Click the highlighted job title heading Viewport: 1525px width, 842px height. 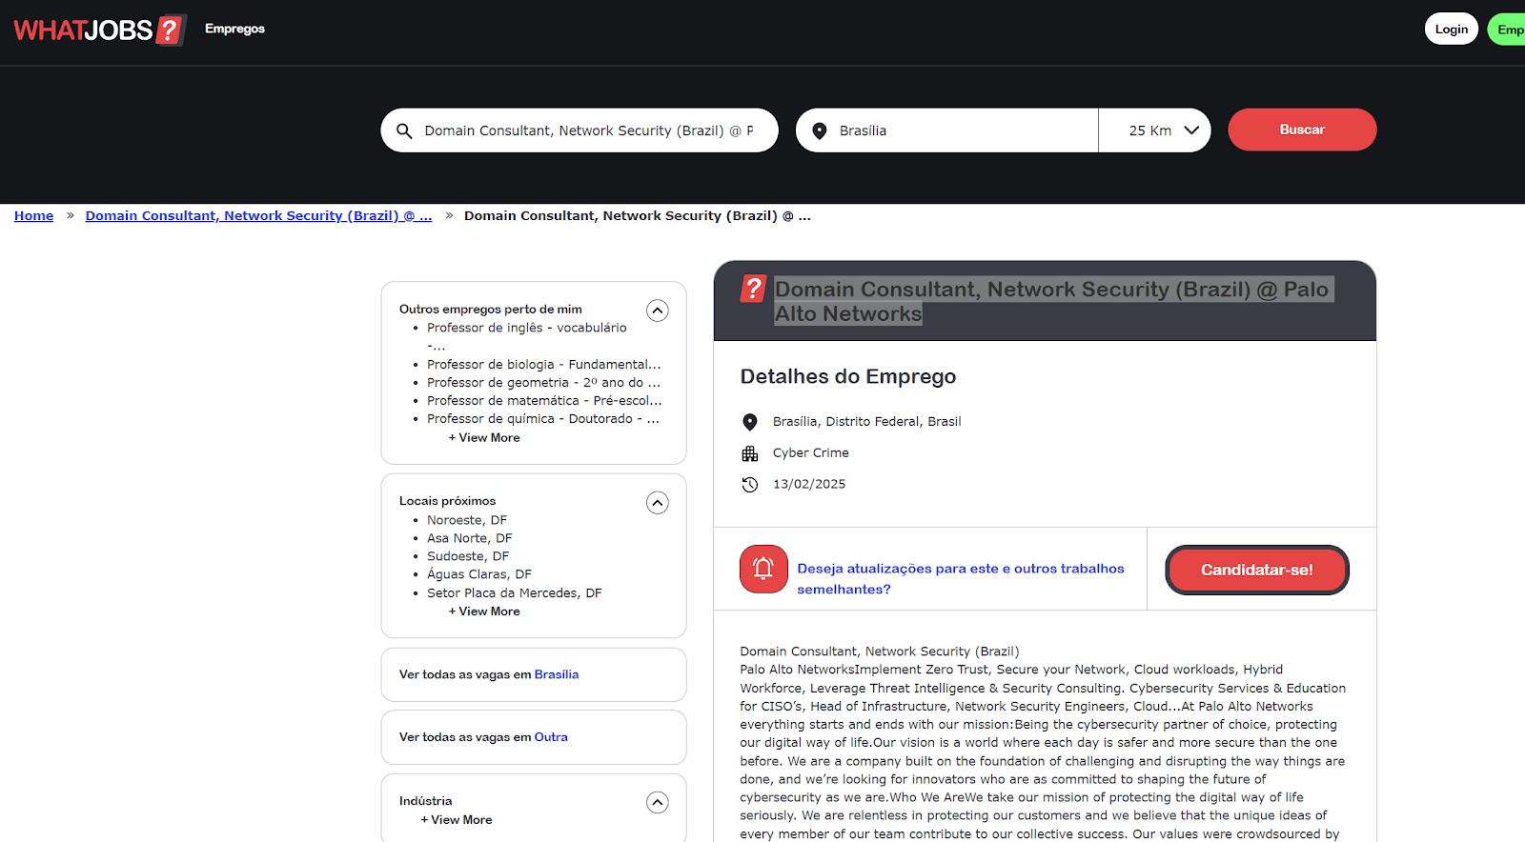1053,301
